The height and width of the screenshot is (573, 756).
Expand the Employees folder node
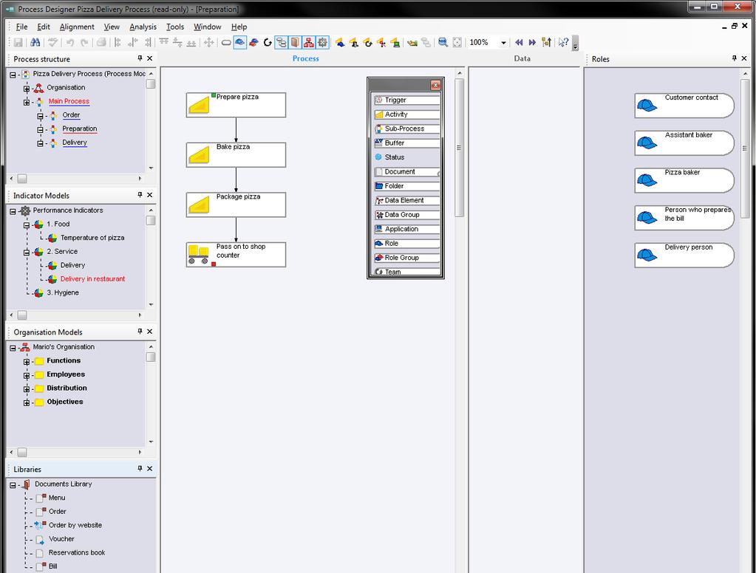click(27, 375)
